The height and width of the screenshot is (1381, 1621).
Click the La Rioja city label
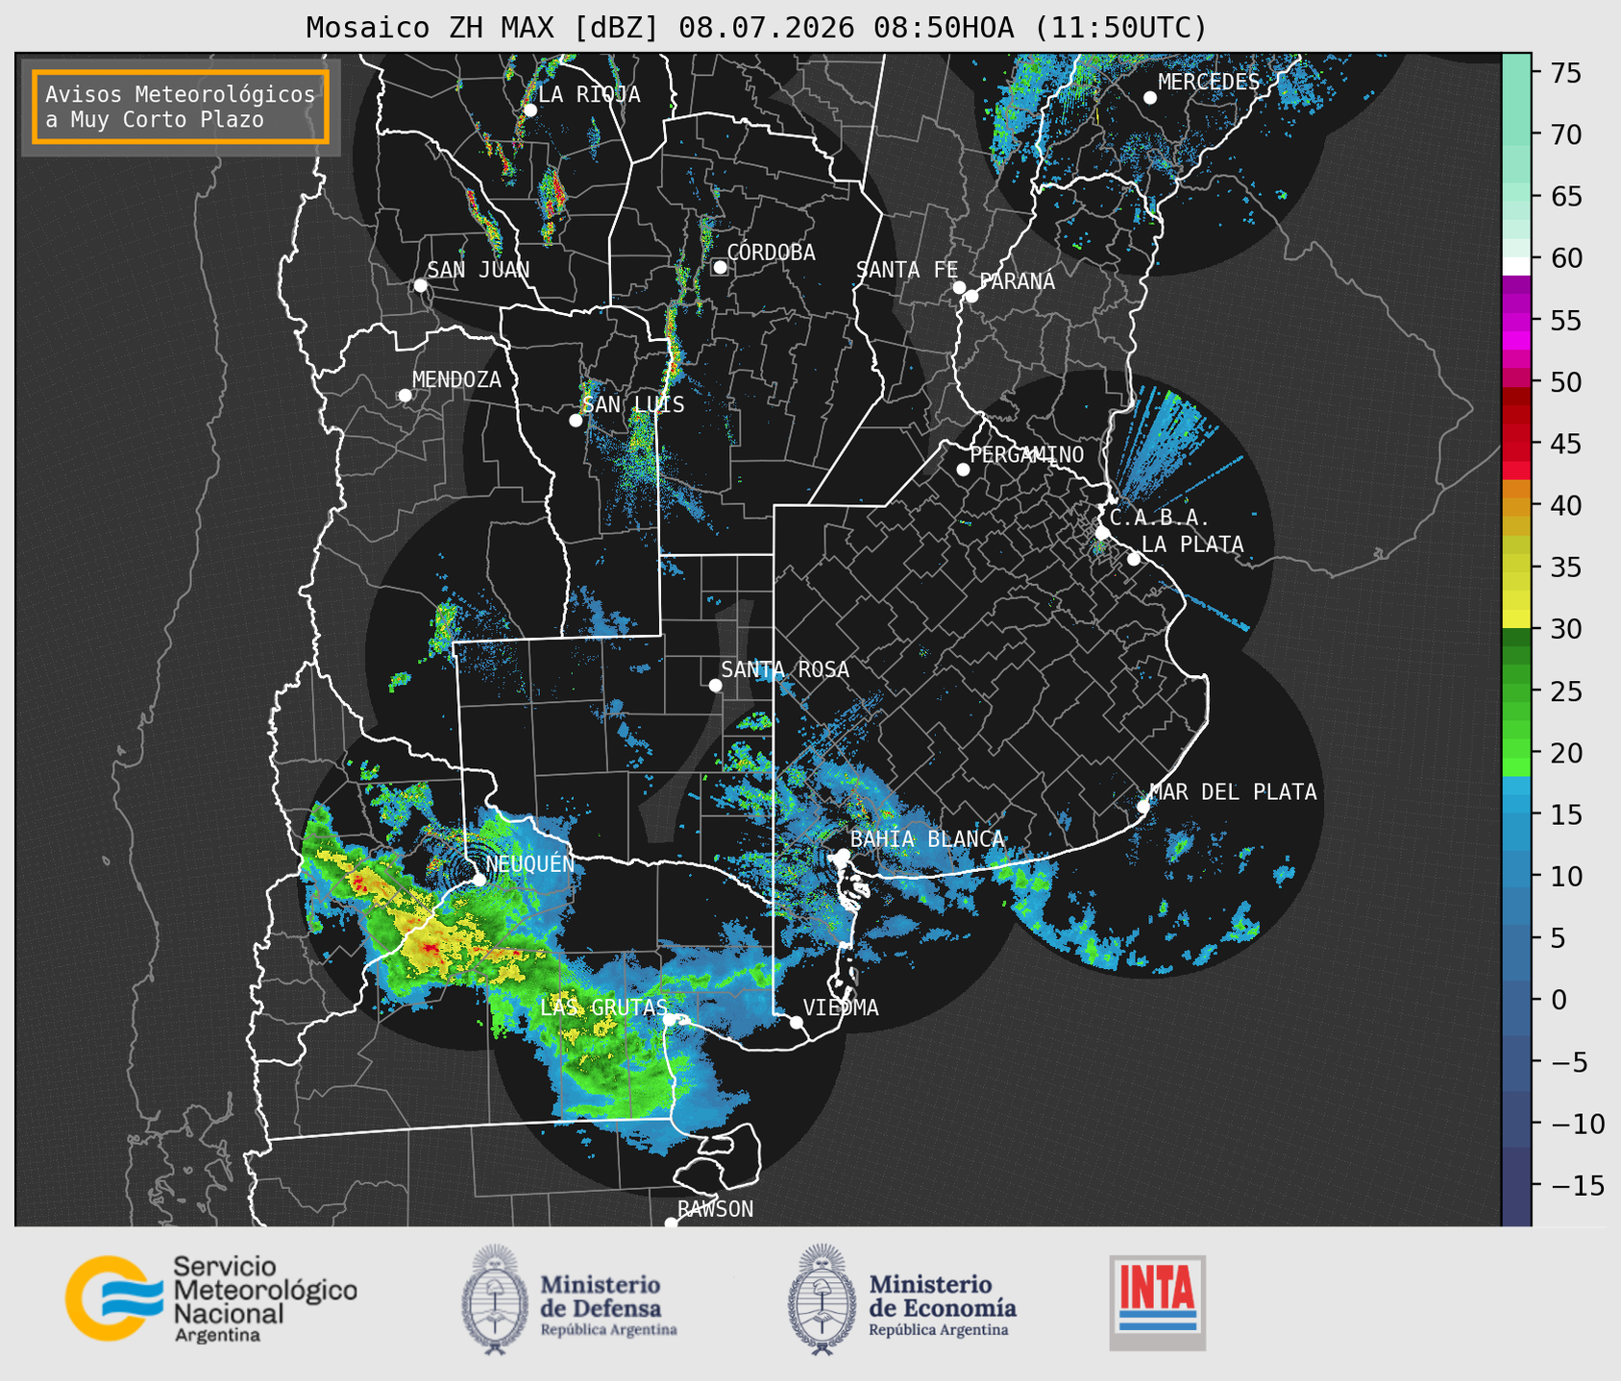pos(589,95)
